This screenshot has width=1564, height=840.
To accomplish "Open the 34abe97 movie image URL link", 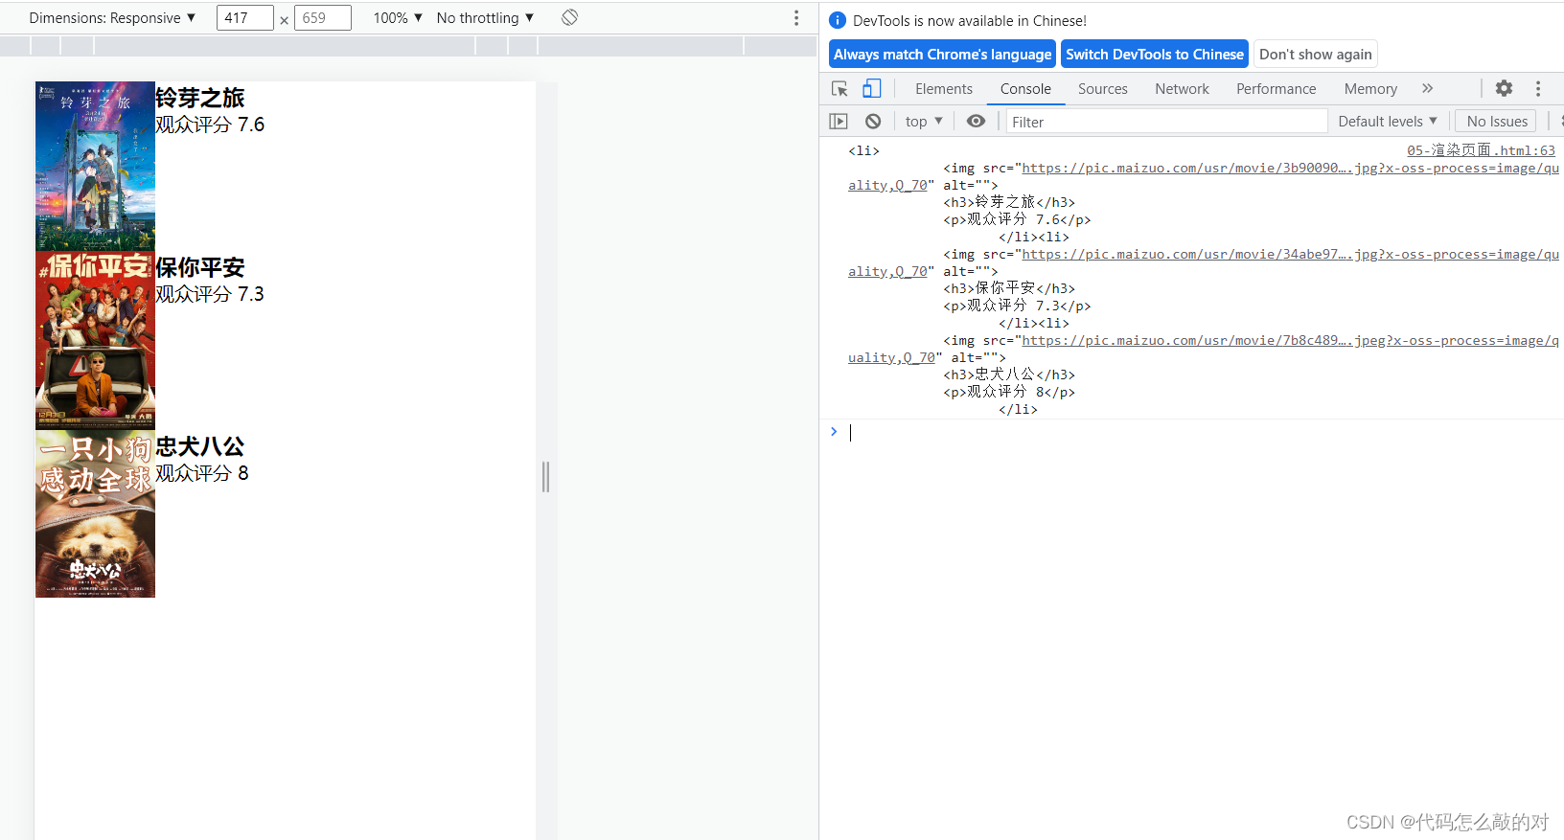I will pyautogui.click(x=1290, y=254).
